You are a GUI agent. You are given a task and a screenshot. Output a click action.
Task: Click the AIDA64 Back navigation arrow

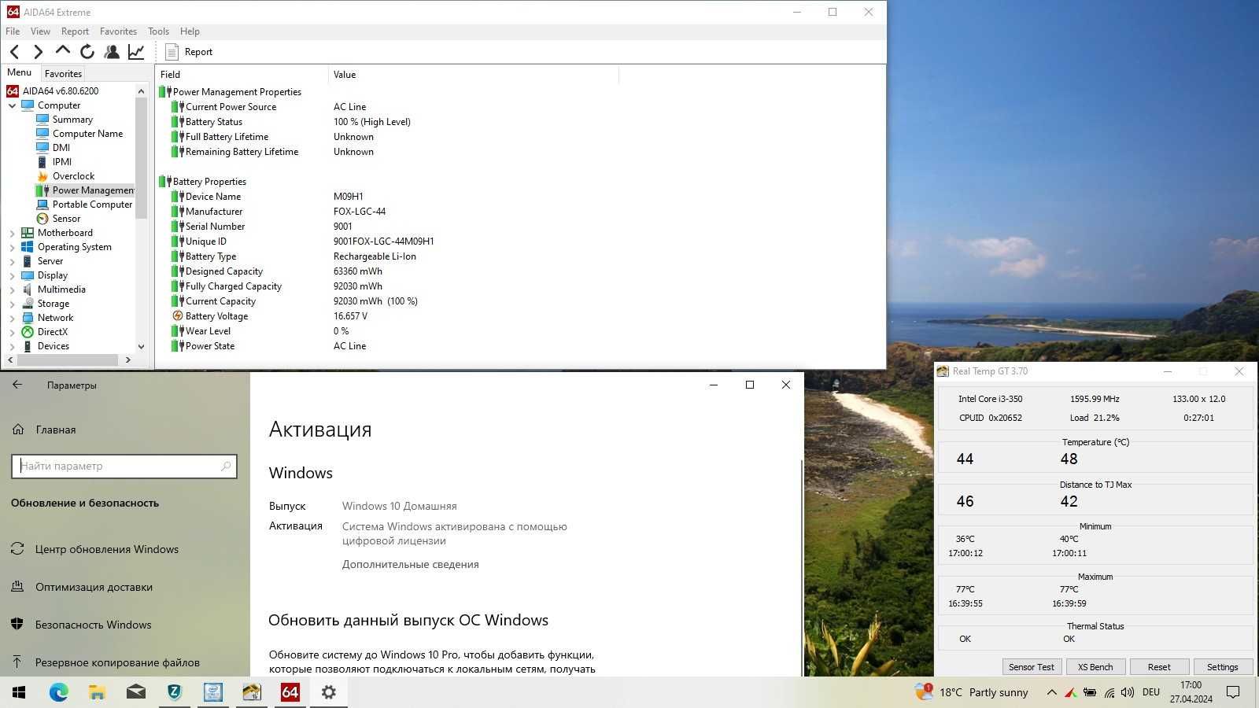tap(14, 52)
